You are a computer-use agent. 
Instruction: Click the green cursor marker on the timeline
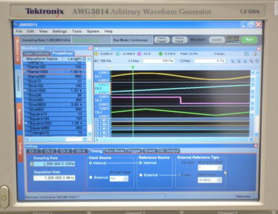click(133, 67)
